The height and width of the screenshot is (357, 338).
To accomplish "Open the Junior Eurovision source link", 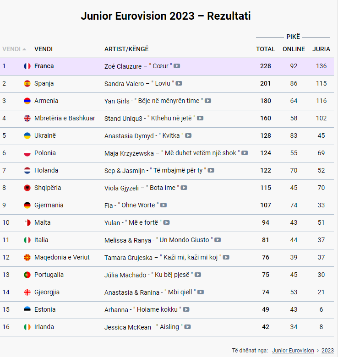I will (x=293, y=351).
